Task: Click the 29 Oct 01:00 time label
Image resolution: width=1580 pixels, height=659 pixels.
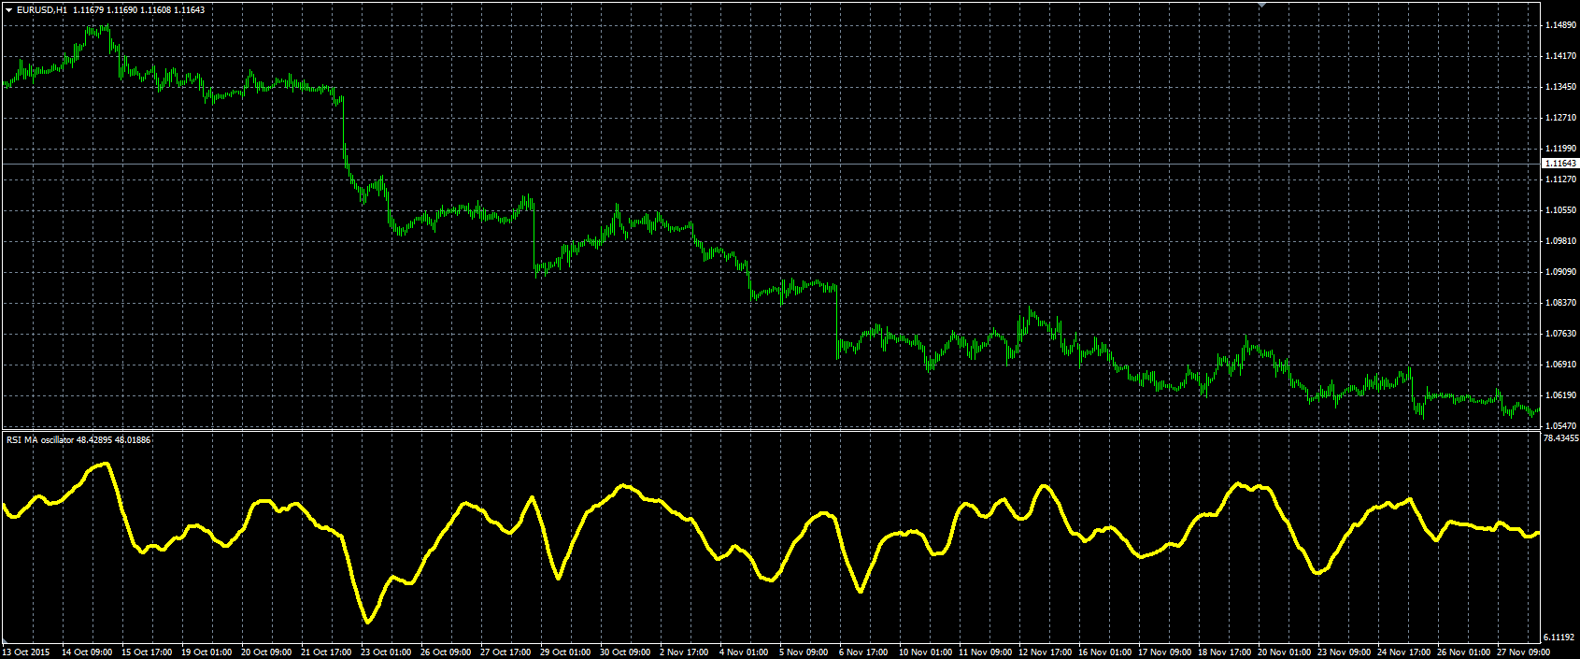Action: [565, 652]
